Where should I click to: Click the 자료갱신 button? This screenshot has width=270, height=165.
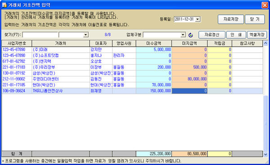click(212, 35)
